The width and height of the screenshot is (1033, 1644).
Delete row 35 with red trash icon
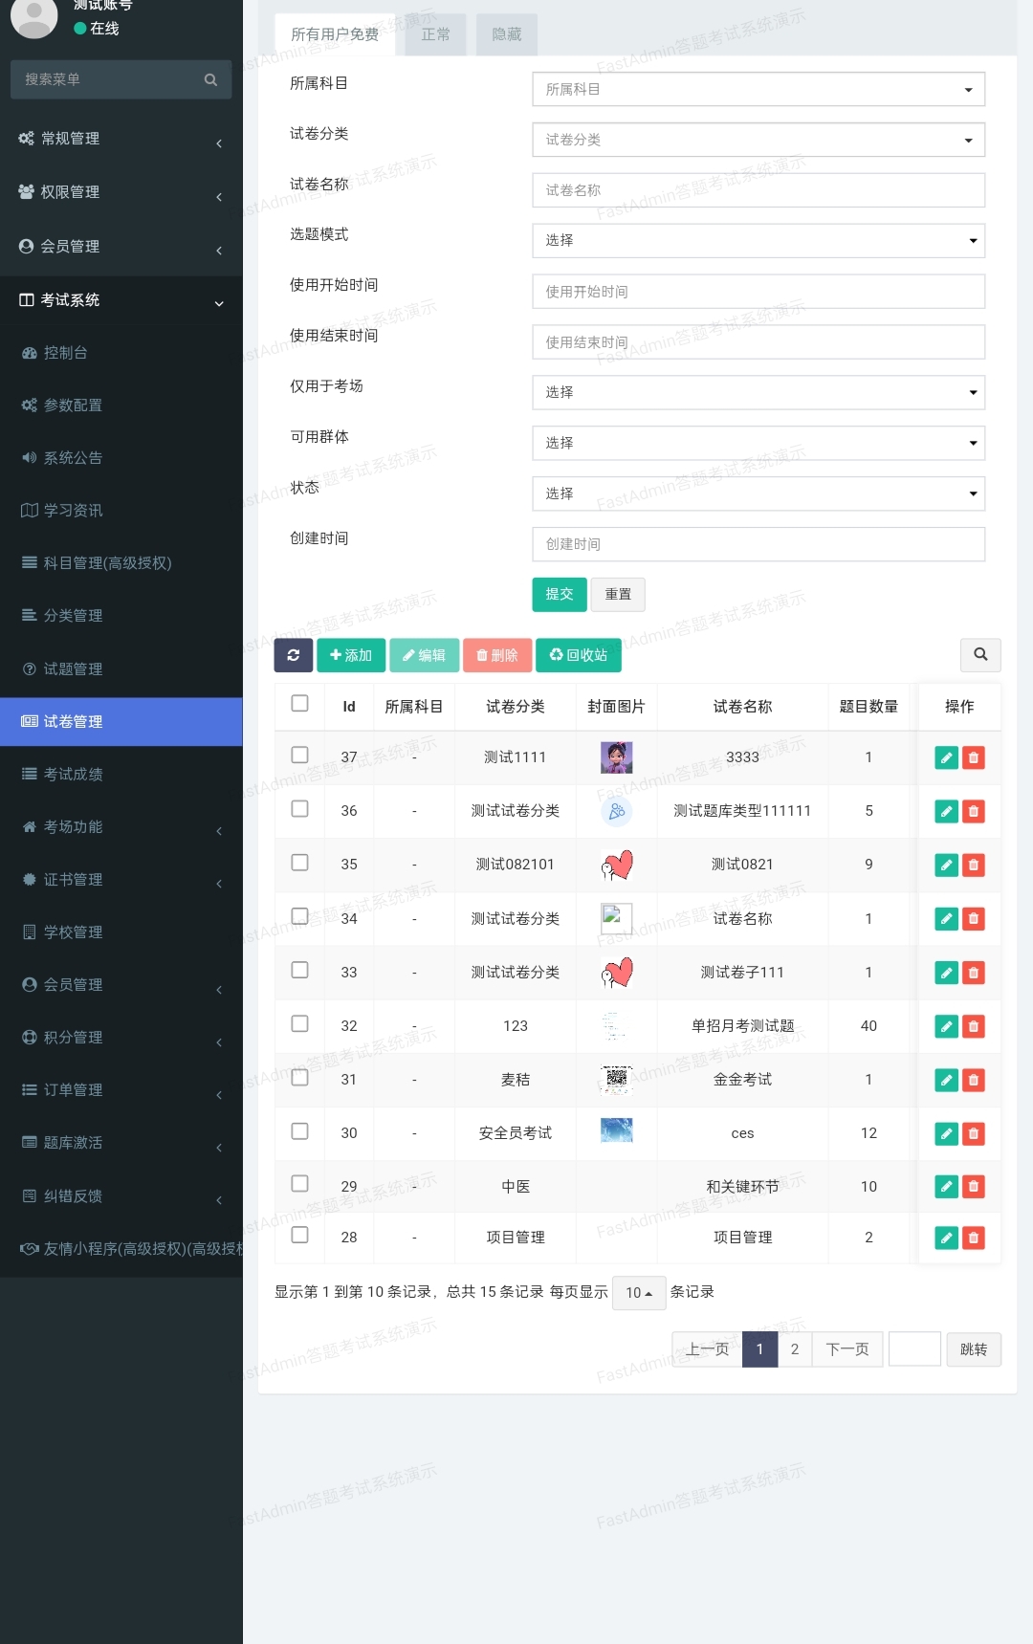[x=974, y=865]
